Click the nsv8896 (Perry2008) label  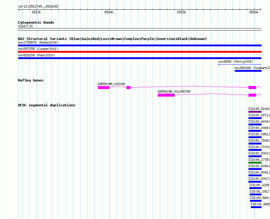click(236, 61)
